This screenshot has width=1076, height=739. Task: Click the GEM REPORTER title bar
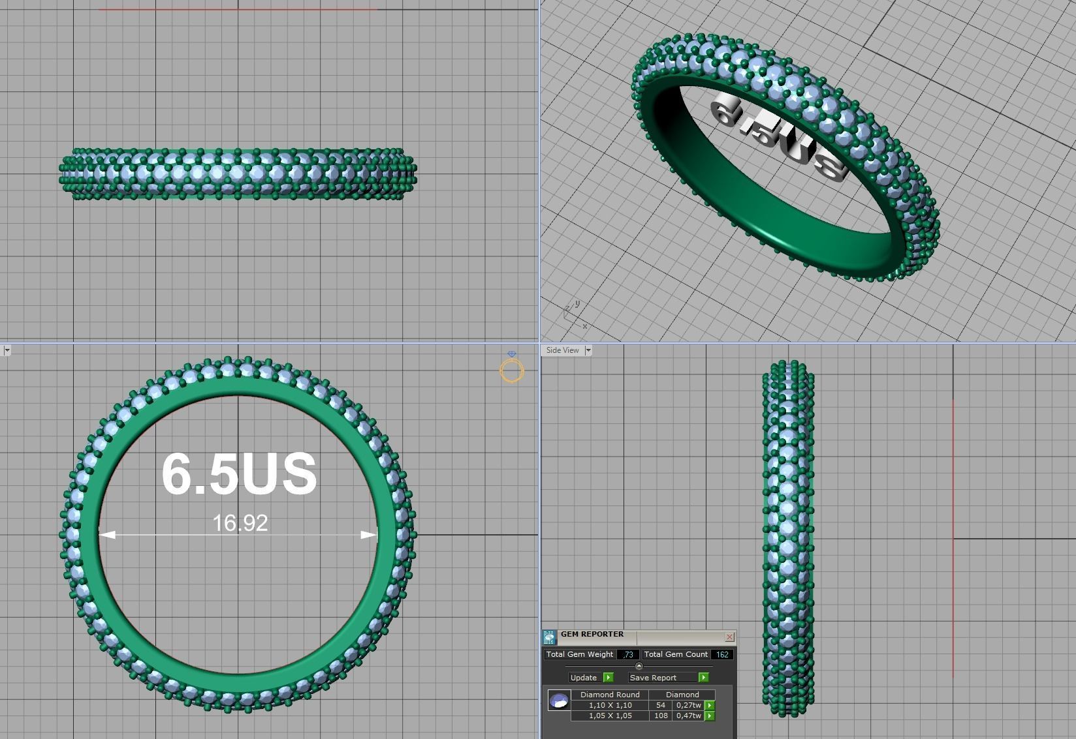point(640,637)
